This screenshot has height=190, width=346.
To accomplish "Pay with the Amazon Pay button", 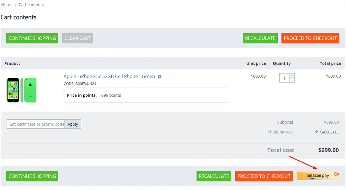I will click(318, 176).
